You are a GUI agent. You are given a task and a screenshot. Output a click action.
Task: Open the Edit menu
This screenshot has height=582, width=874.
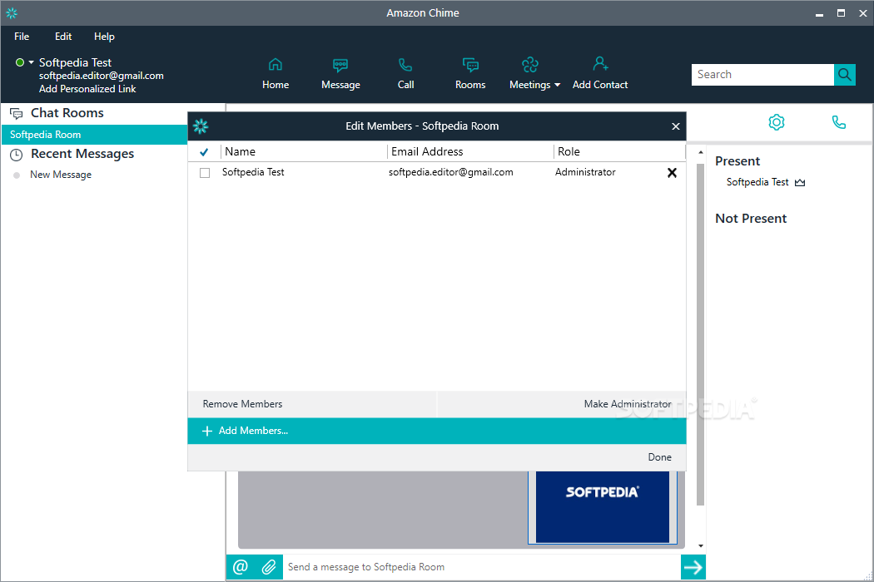(x=63, y=37)
